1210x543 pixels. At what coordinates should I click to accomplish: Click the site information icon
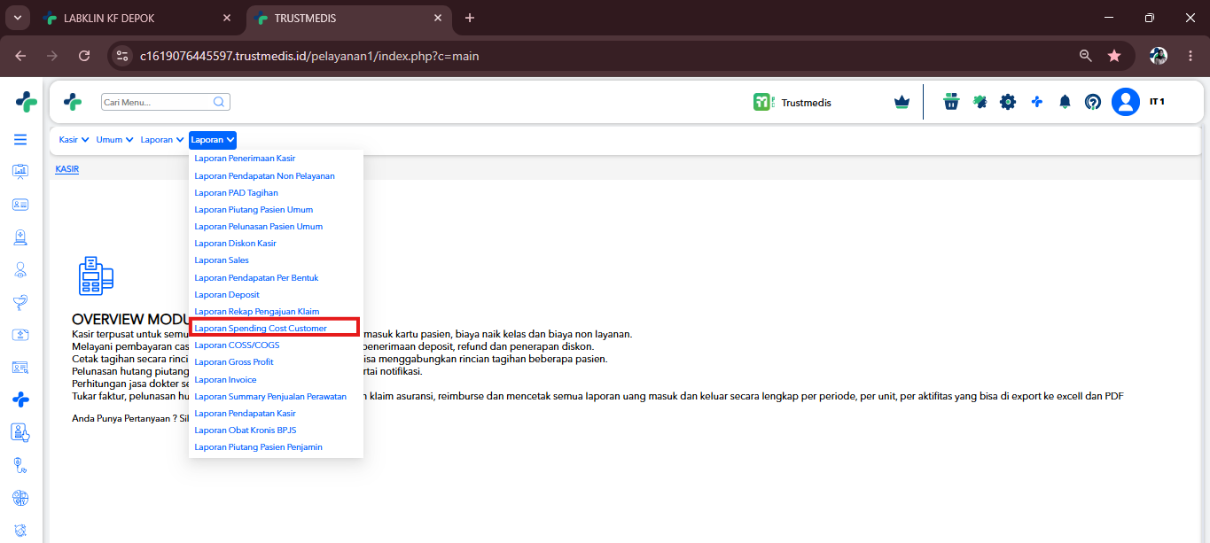[x=123, y=55]
